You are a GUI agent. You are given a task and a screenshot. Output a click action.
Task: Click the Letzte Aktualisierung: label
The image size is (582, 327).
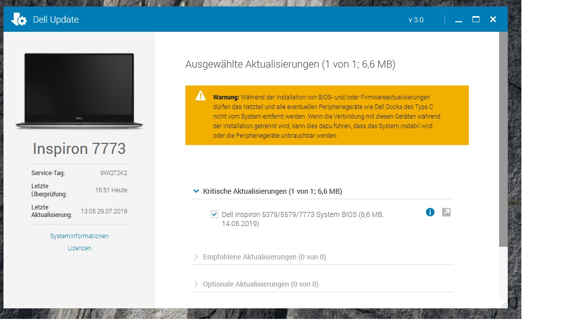[52, 211]
